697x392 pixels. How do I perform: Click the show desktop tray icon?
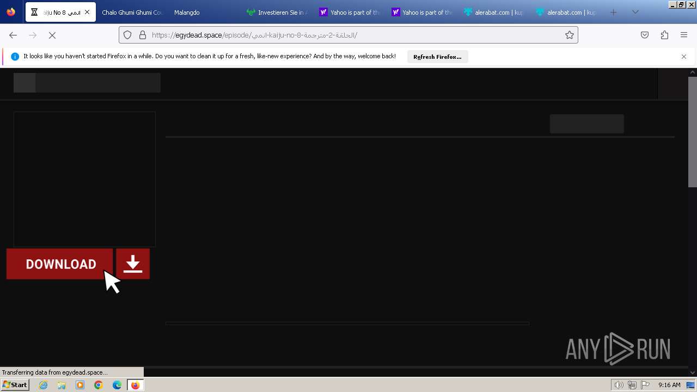point(690,385)
